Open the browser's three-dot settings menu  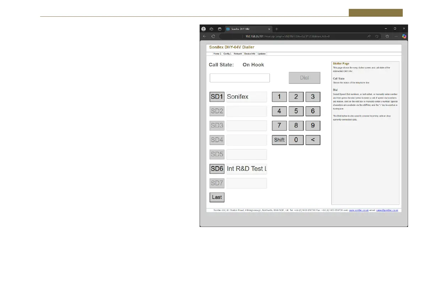pos(396,36)
